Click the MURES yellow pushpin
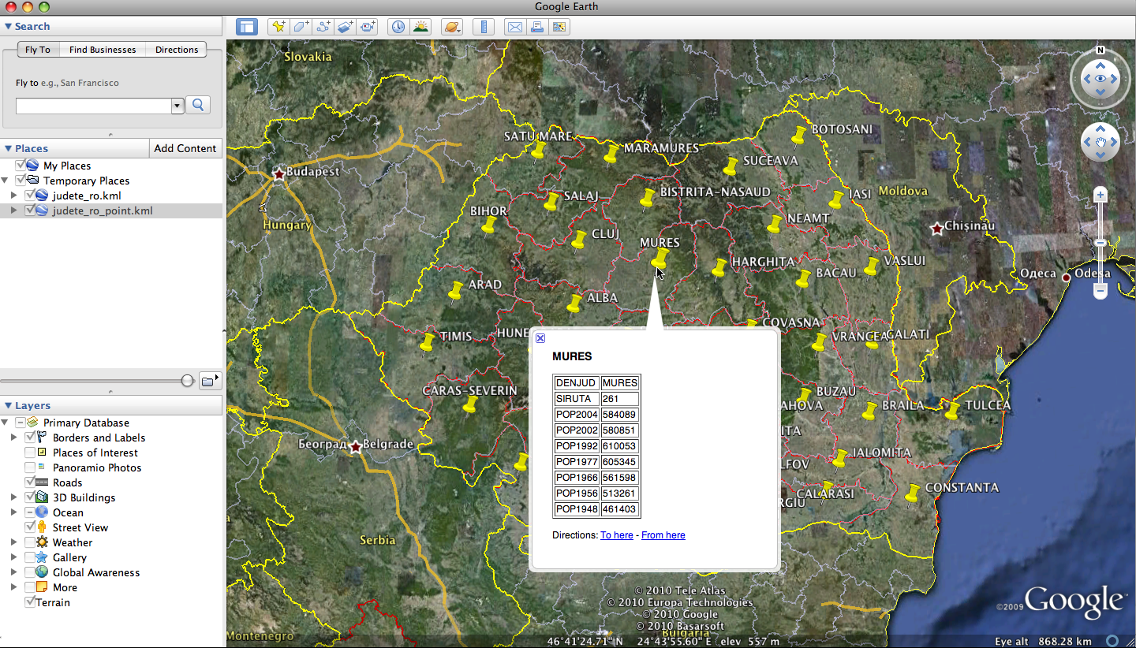Viewport: 1136px width, 648px height. point(660,259)
